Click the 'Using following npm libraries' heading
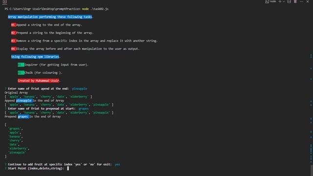313x176 pixels. coord(35,57)
